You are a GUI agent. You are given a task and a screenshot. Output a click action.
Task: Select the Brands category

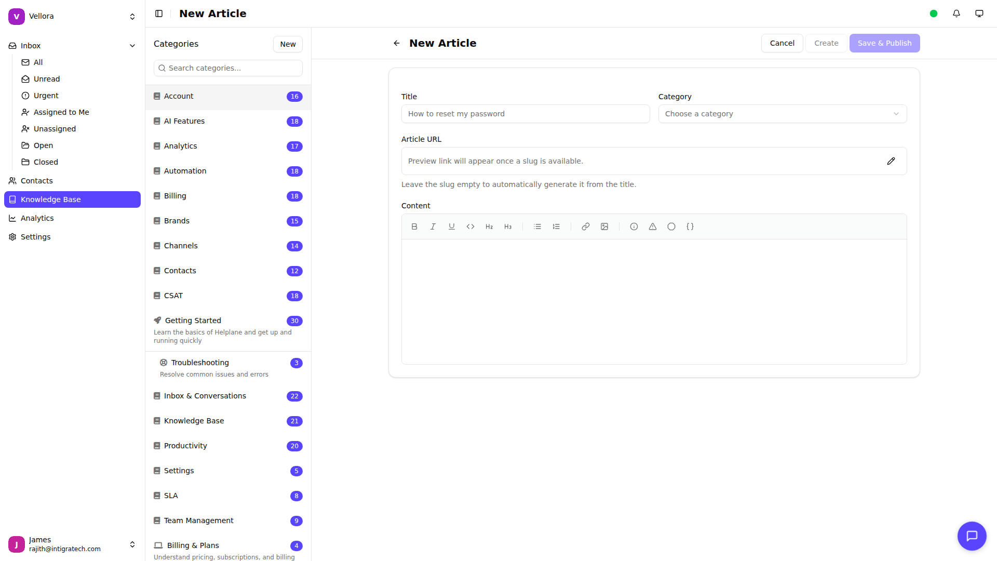228,221
